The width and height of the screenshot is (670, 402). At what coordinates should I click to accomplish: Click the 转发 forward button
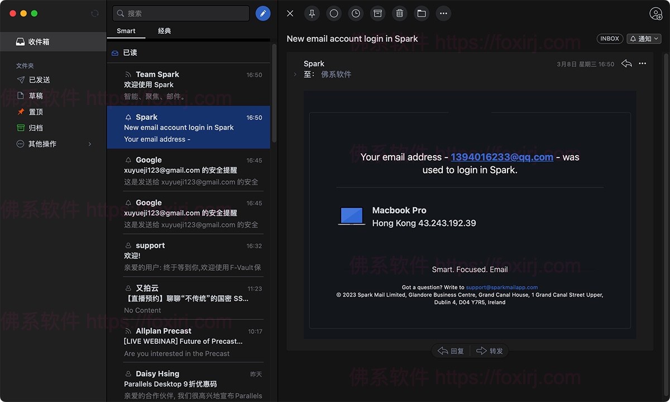pos(490,351)
